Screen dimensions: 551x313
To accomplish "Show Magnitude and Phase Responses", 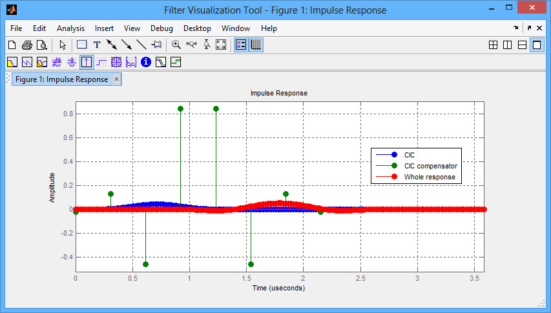I will pyautogui.click(x=42, y=63).
